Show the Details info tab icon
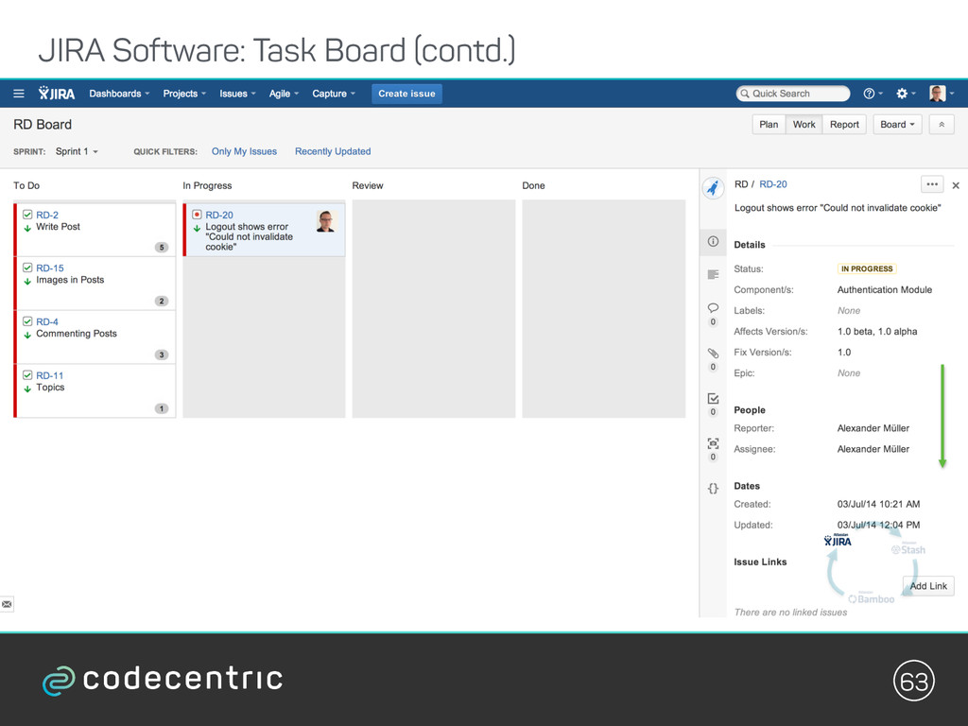The height and width of the screenshot is (726, 968). 713,241
